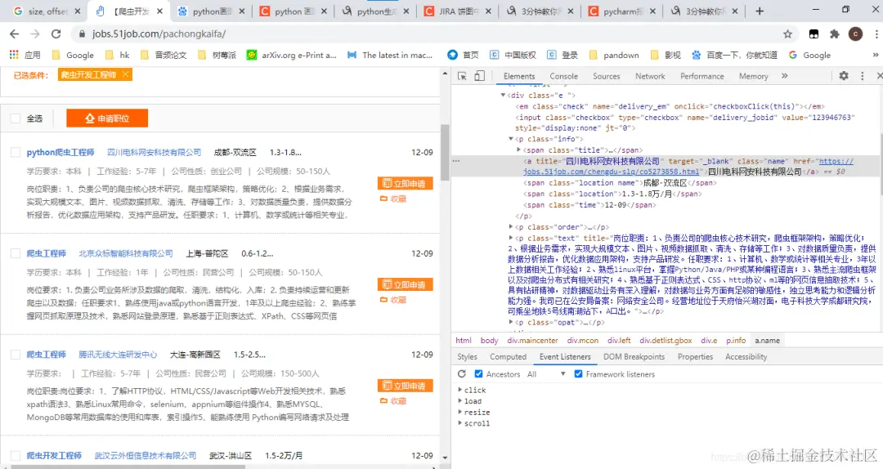The width and height of the screenshot is (883, 469).
Task: Collapse the div class="e" node
Action: (503, 95)
